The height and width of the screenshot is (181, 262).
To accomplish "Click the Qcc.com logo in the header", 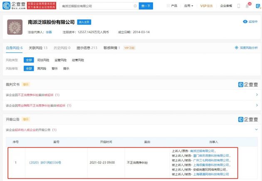I will [14, 6].
